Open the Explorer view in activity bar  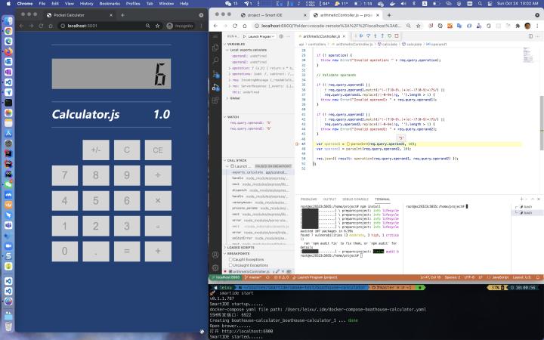[x=215, y=47]
